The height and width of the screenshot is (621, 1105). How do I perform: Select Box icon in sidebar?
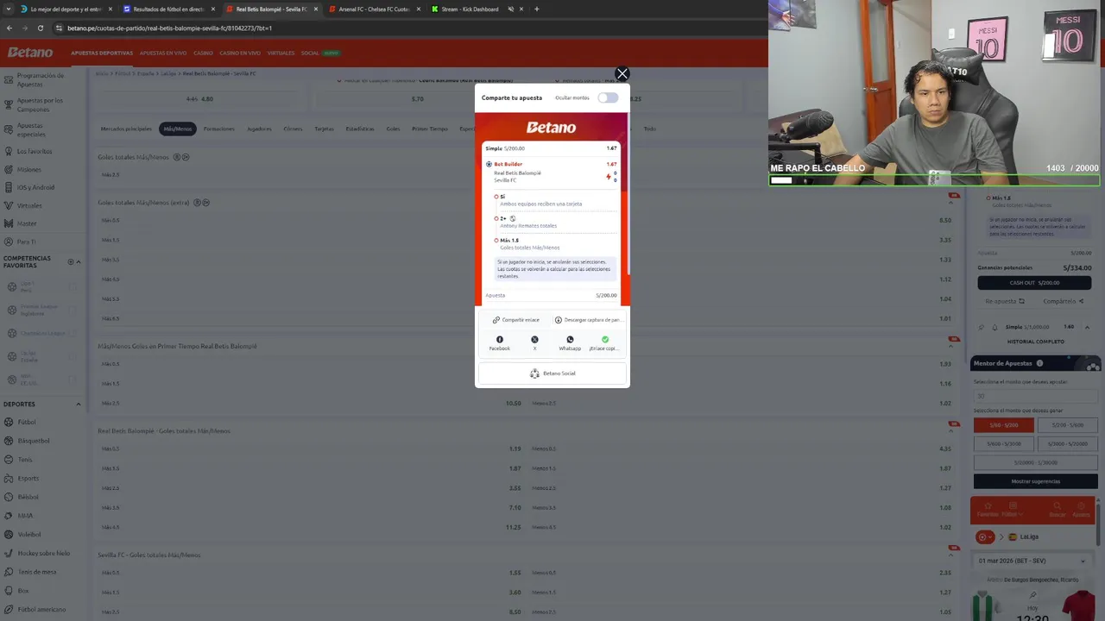9,591
